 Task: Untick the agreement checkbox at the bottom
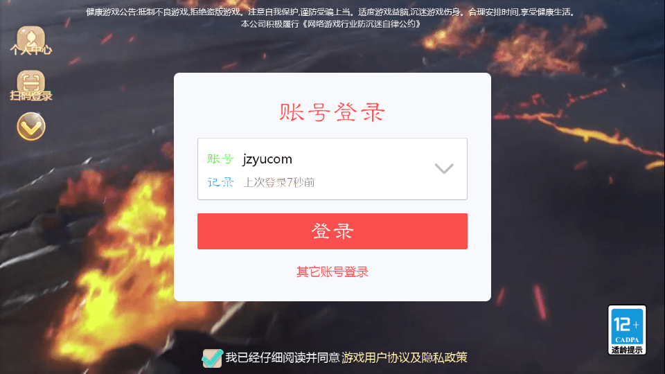coord(212,358)
